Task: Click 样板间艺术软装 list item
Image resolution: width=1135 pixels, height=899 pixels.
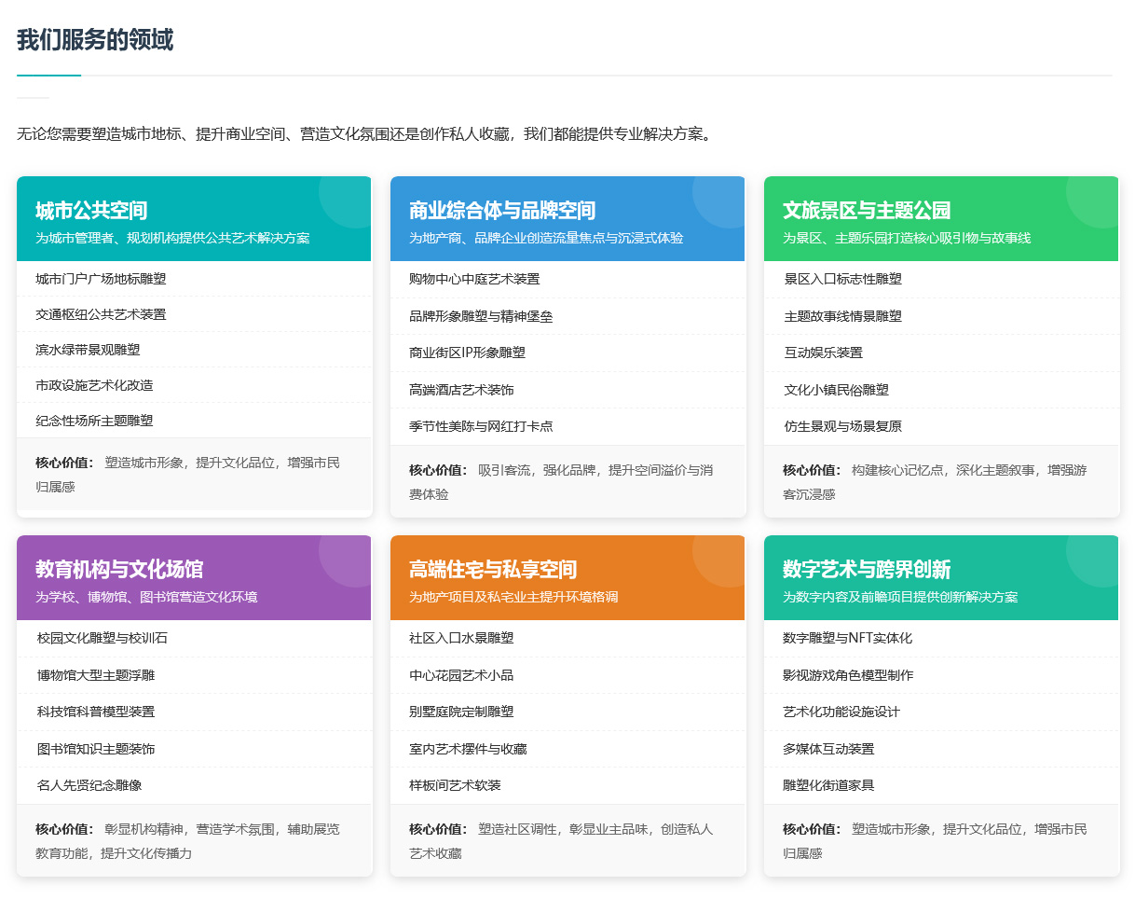Action: click(455, 785)
